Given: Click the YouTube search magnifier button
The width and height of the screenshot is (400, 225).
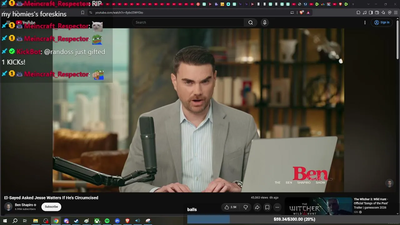Looking at the screenshot, I should point(251,22).
